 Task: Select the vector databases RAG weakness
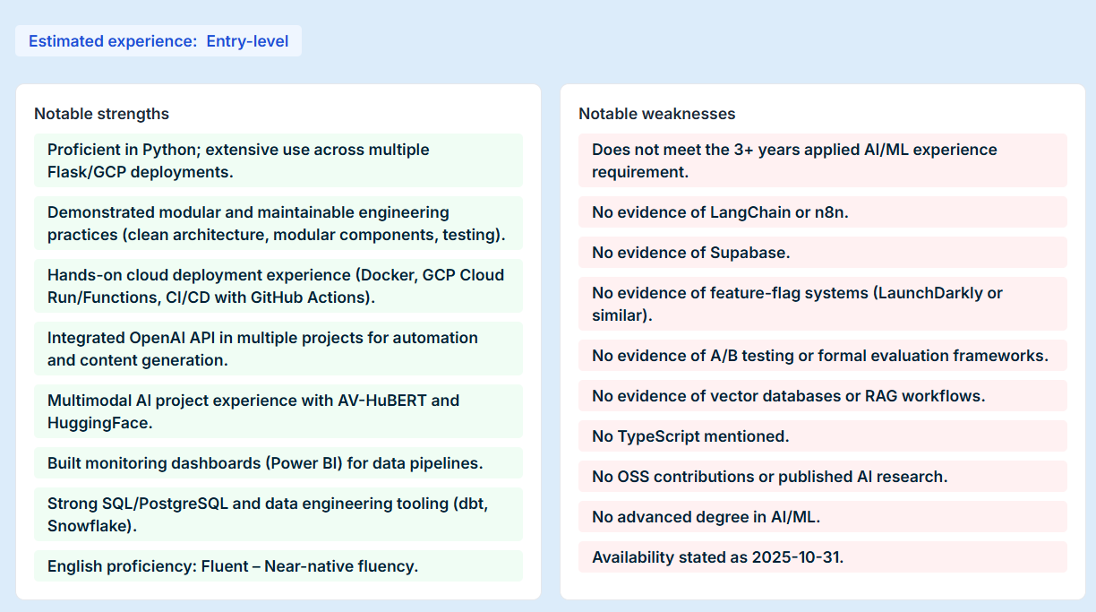click(x=822, y=396)
